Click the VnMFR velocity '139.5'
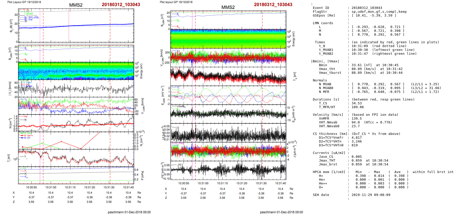Image resolution: width=460 pixels, height=214 pixels. [x=357, y=119]
